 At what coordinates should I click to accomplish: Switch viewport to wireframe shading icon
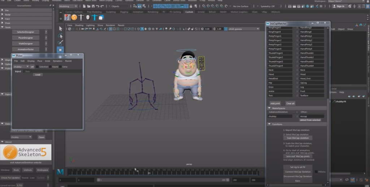click(x=138, y=29)
